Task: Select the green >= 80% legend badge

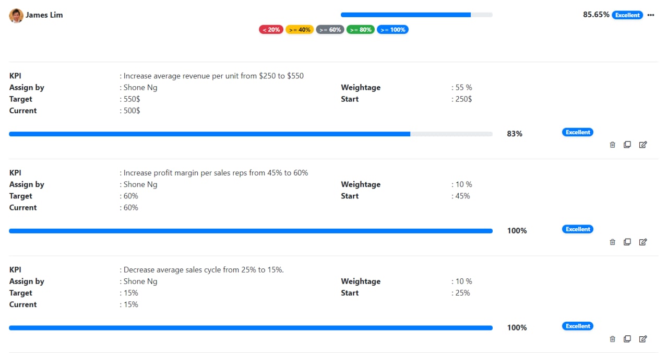Action: coord(361,30)
